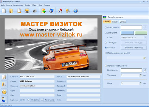The width and height of the screenshot is (149, 107).
Task: Open the Справка menu
Action: [47, 5]
